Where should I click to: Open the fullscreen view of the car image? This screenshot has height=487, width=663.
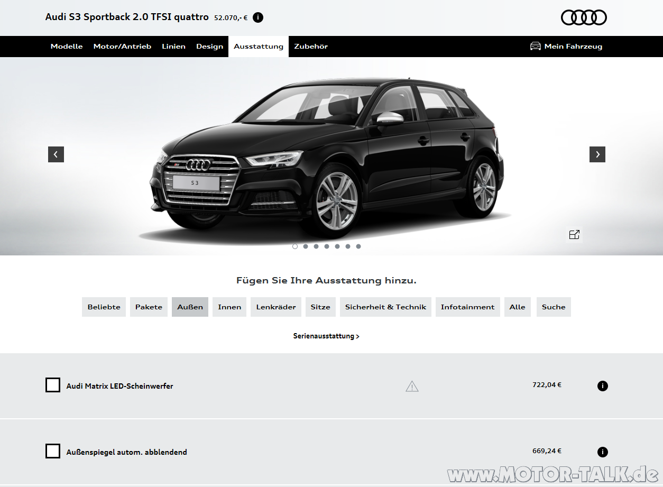(x=574, y=234)
